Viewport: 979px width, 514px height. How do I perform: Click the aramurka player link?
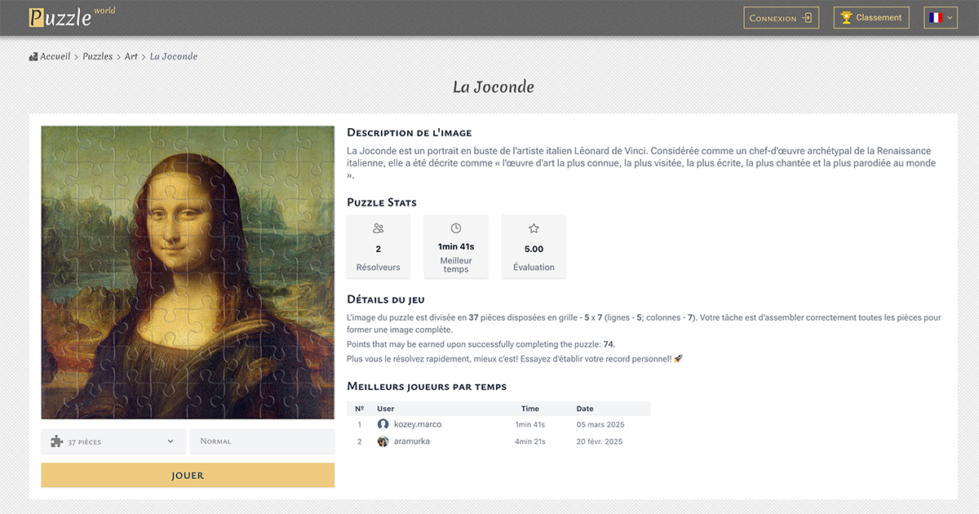coord(413,441)
